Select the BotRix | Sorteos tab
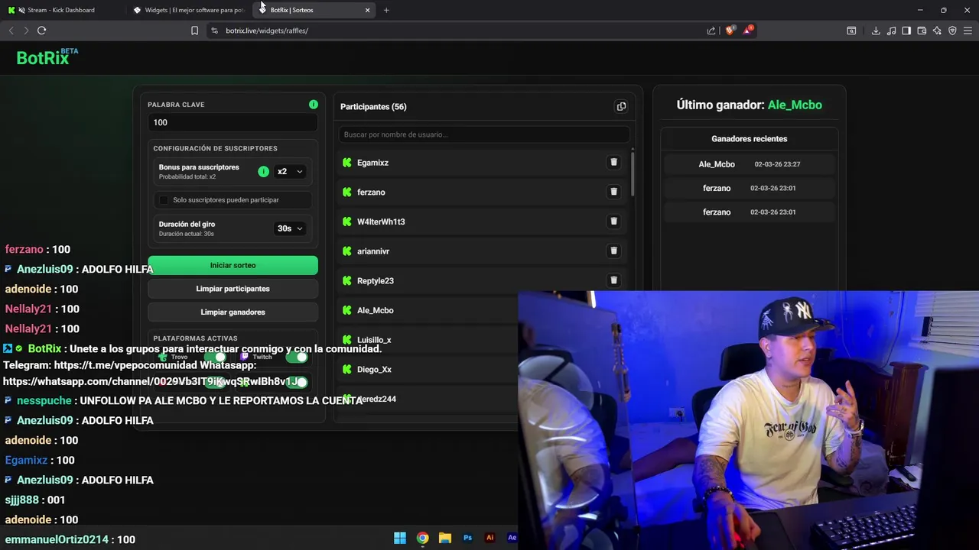Image resolution: width=979 pixels, height=550 pixels. [x=314, y=10]
